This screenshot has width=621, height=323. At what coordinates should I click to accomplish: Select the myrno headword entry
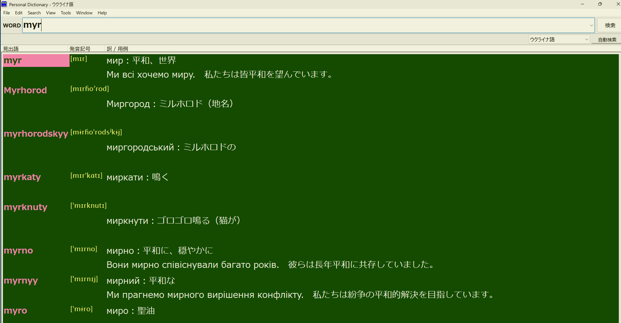(18, 251)
